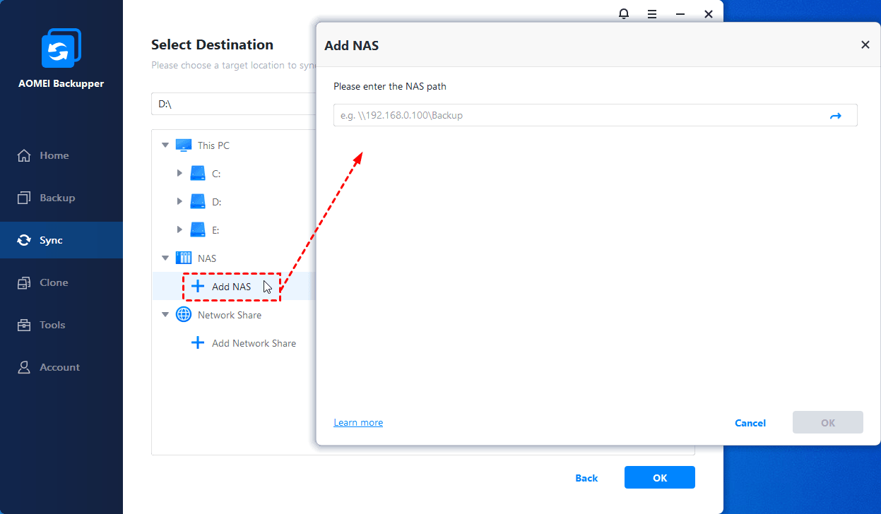Close the Add NAS dialog
Image resolution: width=881 pixels, height=514 pixels.
pyautogui.click(x=865, y=44)
